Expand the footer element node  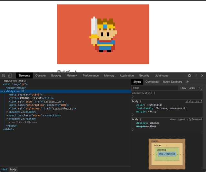coord(7,119)
